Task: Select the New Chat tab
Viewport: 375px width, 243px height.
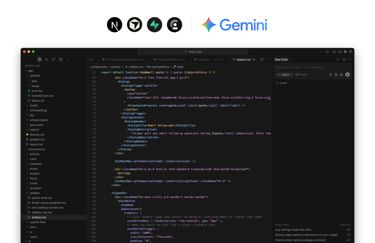Action: [x=281, y=59]
